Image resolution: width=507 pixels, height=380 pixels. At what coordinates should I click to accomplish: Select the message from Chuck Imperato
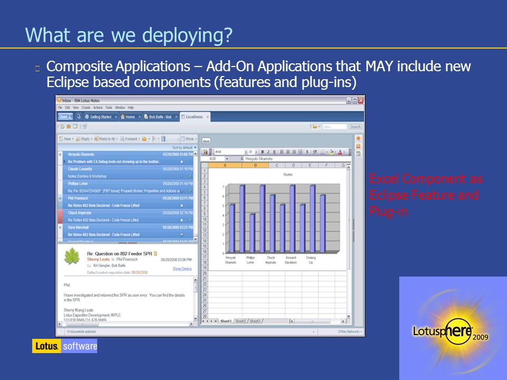[x=128, y=216]
